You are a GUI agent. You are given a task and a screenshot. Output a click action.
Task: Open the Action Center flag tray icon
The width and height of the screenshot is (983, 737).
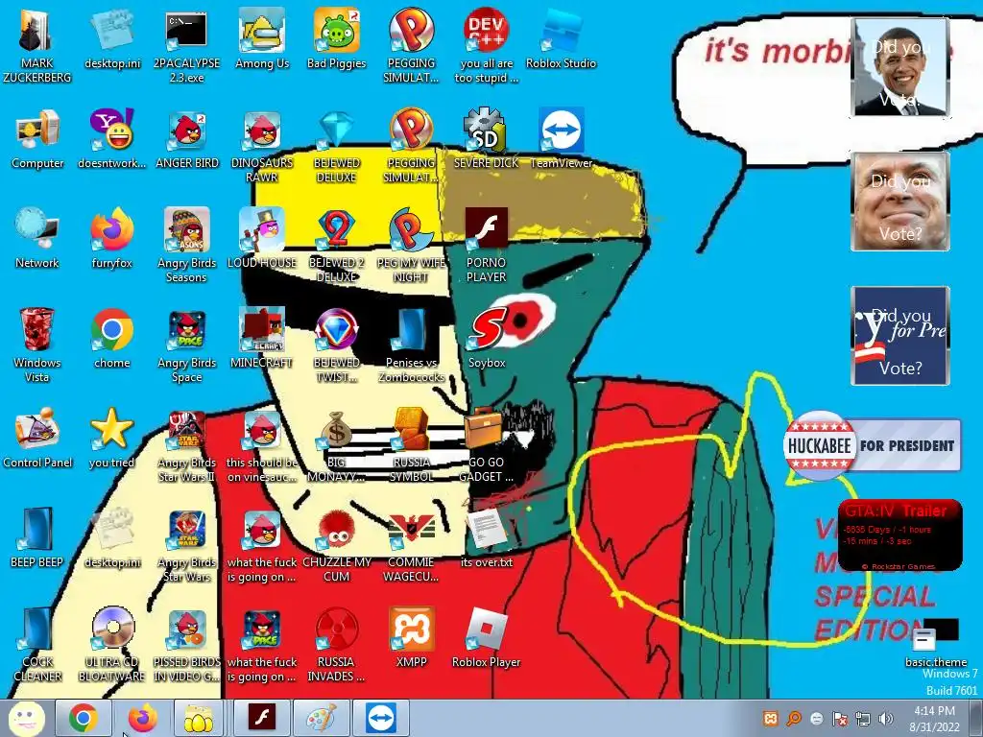tap(839, 719)
